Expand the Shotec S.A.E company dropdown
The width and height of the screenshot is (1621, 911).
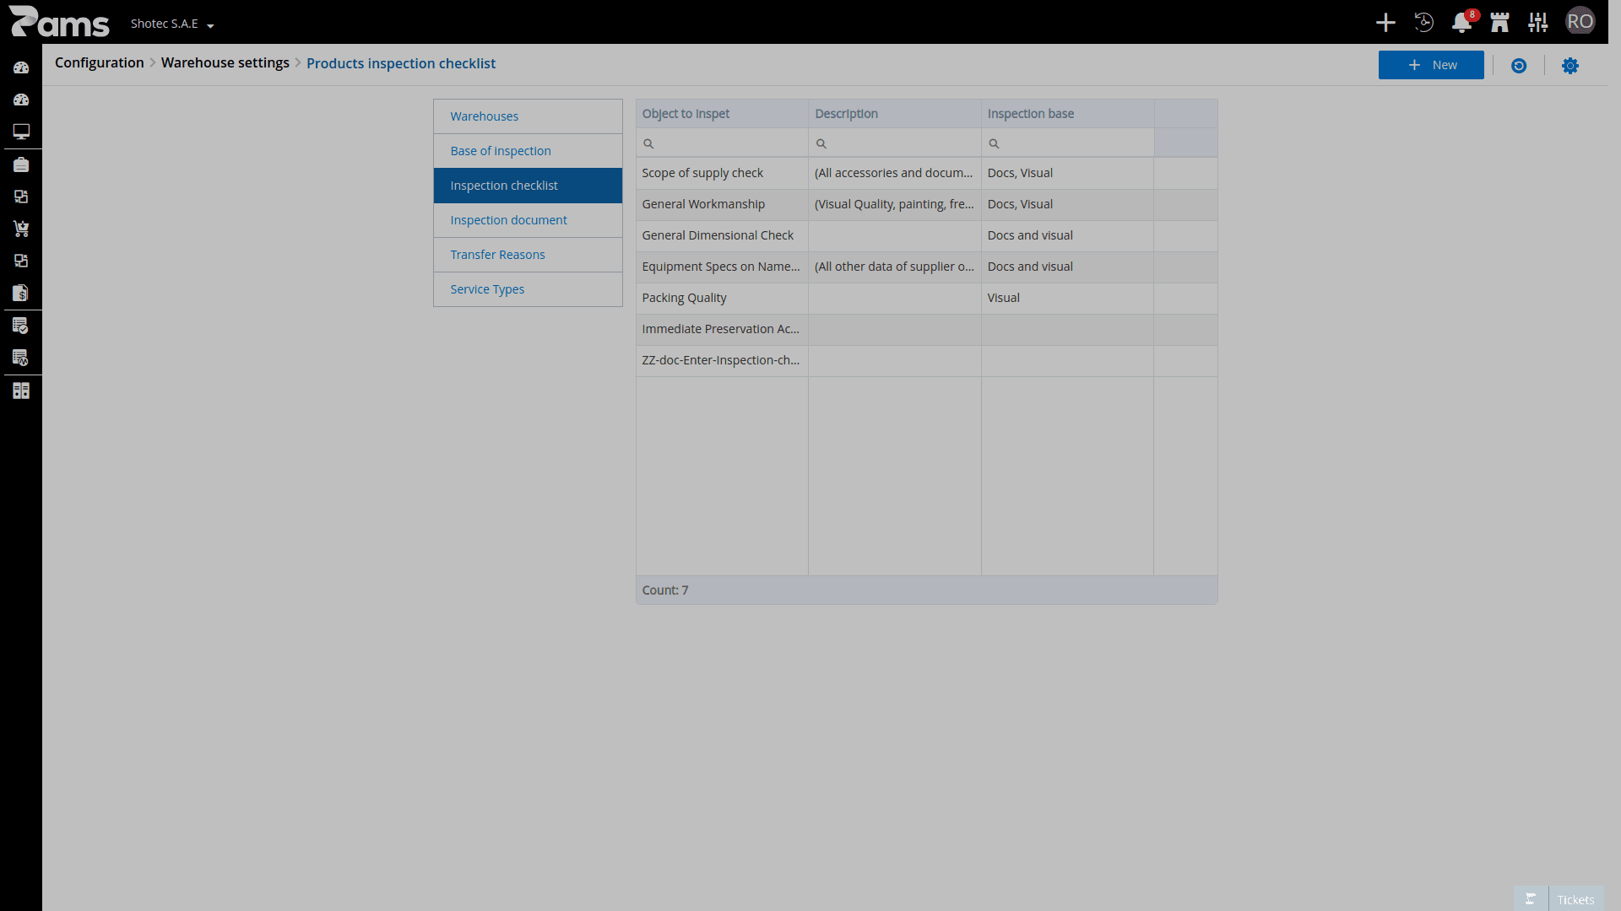(x=172, y=24)
